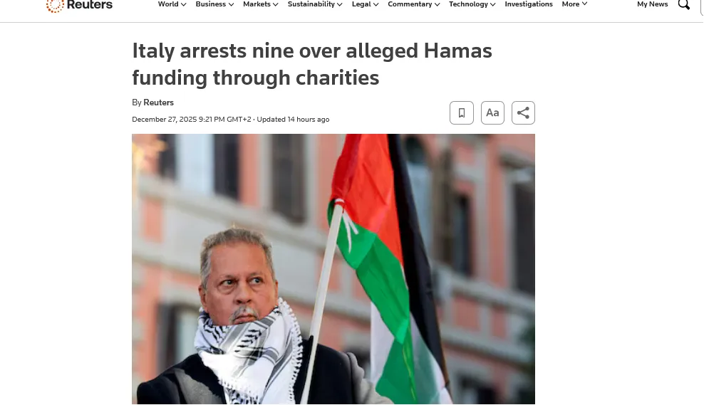The image size is (704, 405).
Task: Open text size settings via Aa icon
Action: [492, 113]
